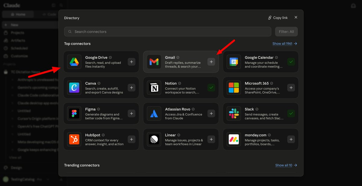This screenshot has height=186, width=362.
Task: Switch to the Home tab in sidebar
Action: (18, 14)
